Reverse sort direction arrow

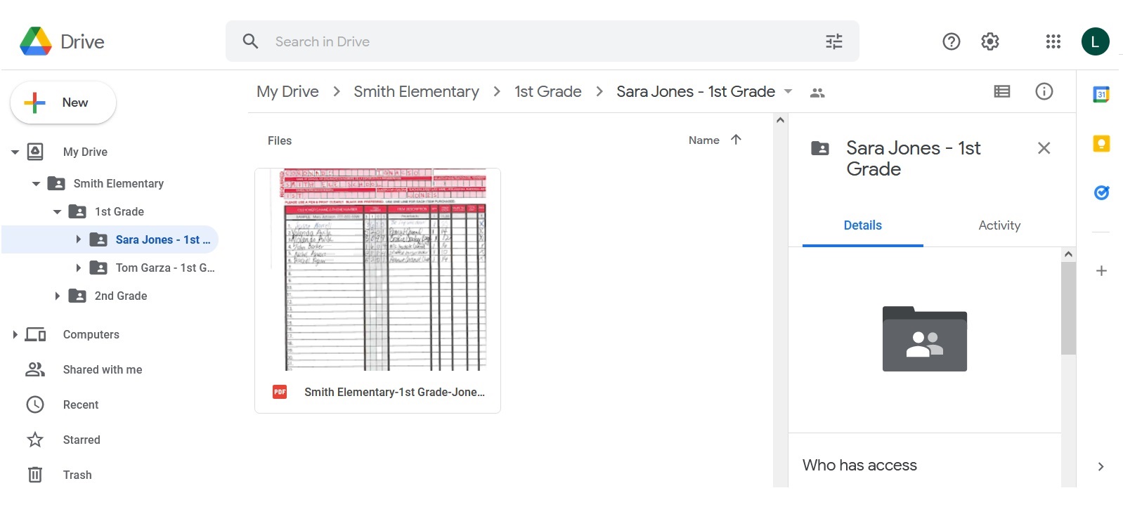736,140
